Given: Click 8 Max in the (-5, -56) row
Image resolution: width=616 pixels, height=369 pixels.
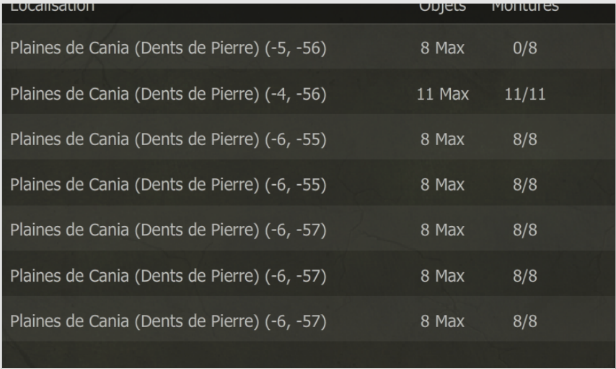Looking at the screenshot, I should [442, 48].
